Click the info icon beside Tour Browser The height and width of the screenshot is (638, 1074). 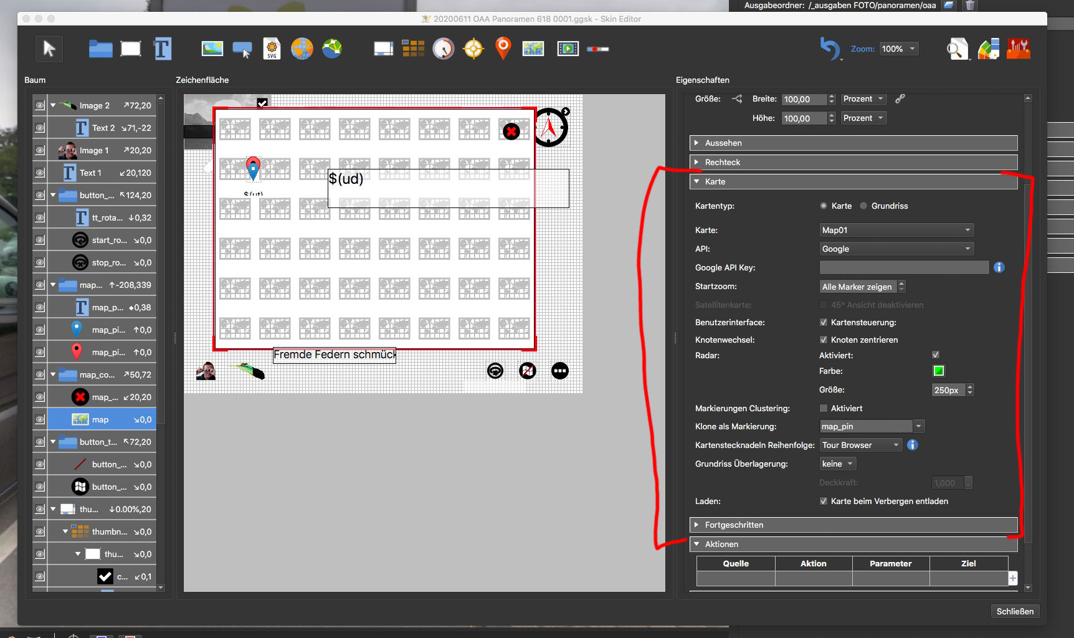[x=913, y=445]
